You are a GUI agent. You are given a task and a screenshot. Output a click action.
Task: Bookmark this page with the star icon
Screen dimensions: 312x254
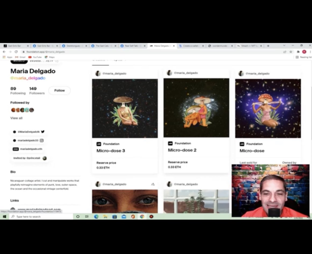(291, 52)
